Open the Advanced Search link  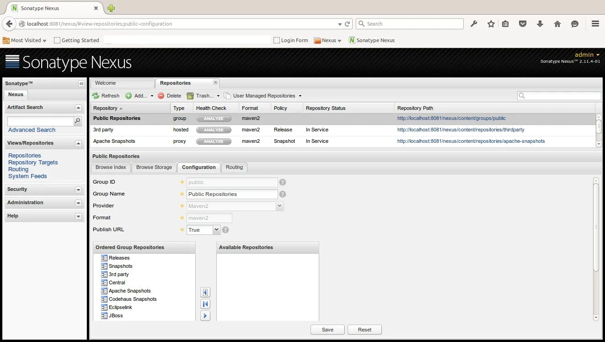(32, 130)
